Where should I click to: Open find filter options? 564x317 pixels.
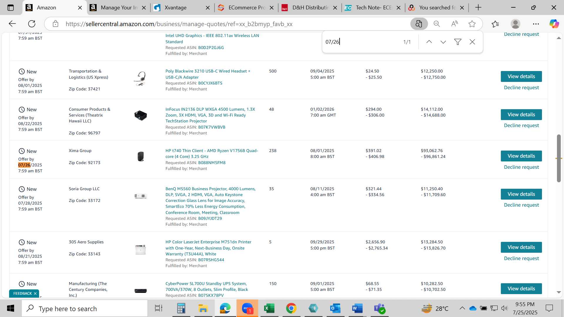click(458, 42)
